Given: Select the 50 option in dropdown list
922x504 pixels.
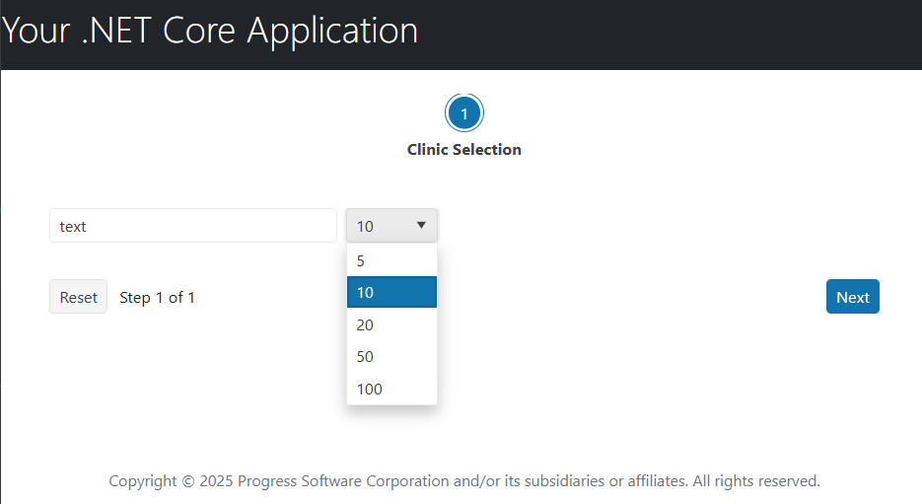Looking at the screenshot, I should tap(391, 356).
